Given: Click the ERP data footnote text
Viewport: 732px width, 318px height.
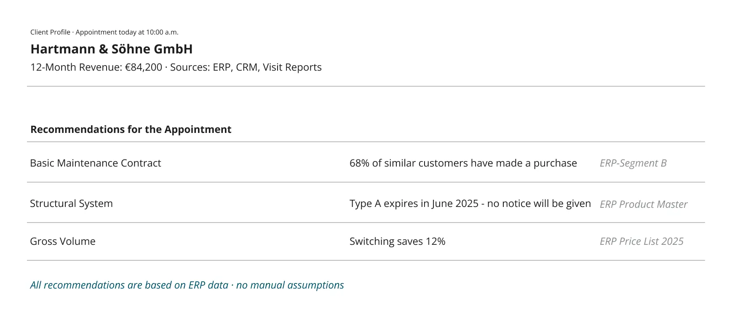Looking at the screenshot, I should [187, 285].
